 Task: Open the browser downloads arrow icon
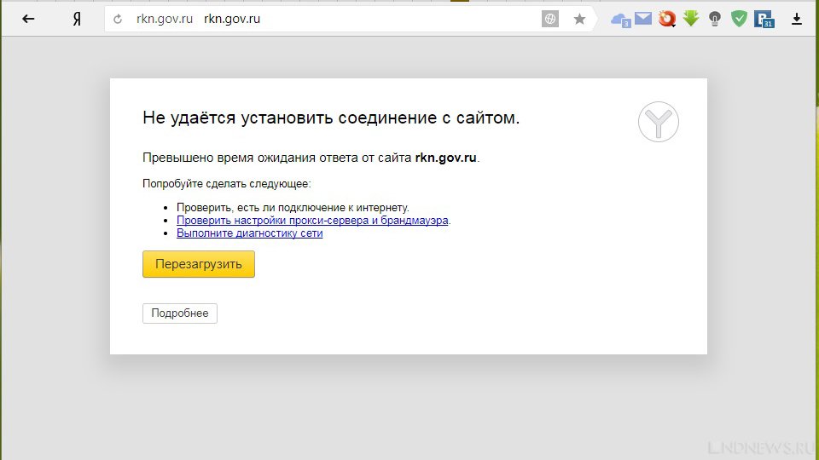point(797,19)
